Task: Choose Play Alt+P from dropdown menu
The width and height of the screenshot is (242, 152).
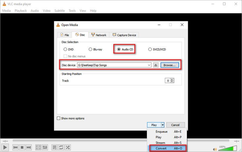Action: (x=167, y=137)
